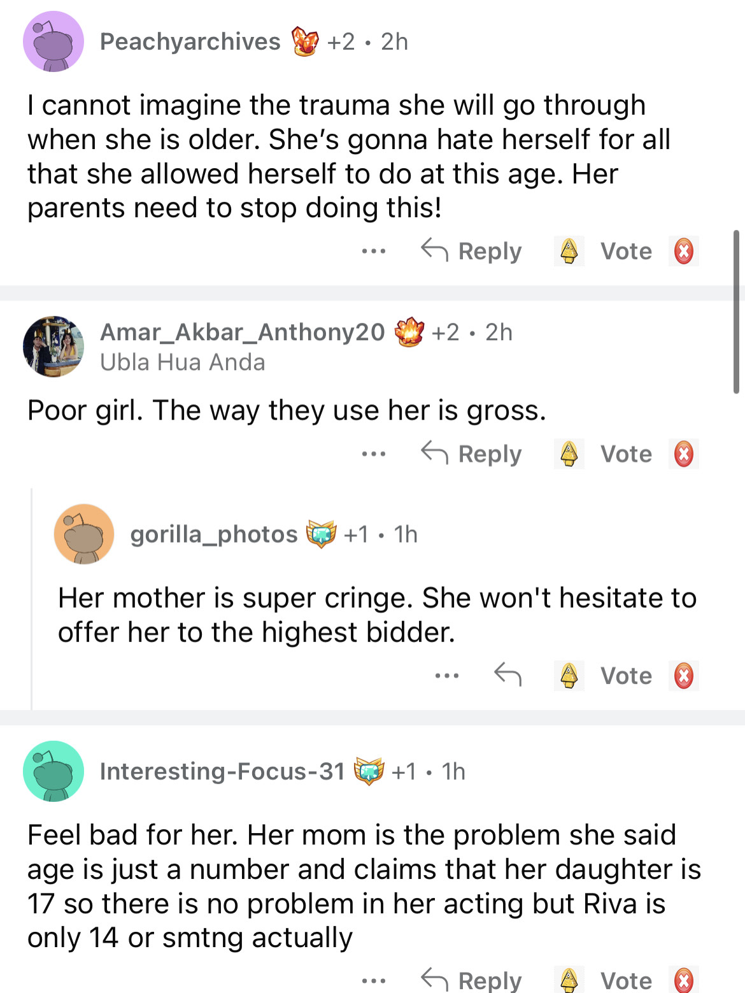Reply to Amar_Akbar_Anthony20's comment
This screenshot has height=993, width=745.
(x=472, y=454)
